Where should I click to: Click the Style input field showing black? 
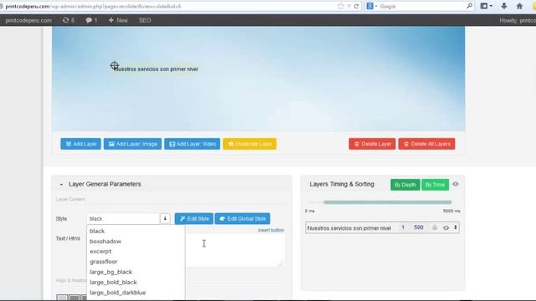(x=123, y=219)
